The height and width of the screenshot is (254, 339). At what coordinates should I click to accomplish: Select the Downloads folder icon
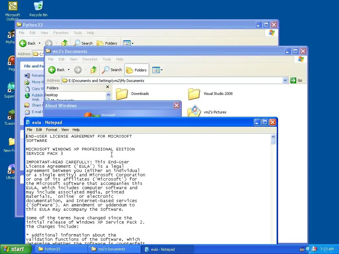pyautogui.click(x=122, y=94)
